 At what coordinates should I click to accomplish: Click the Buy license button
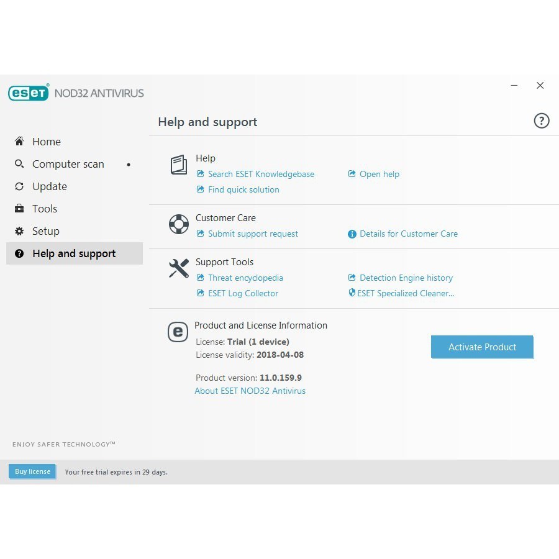coord(32,471)
